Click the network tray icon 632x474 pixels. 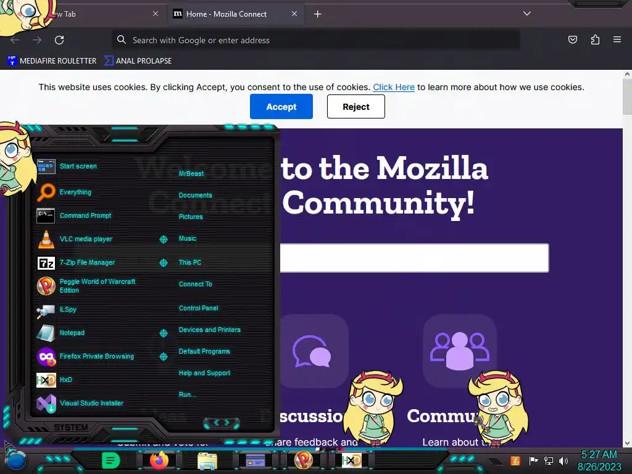pos(549,460)
